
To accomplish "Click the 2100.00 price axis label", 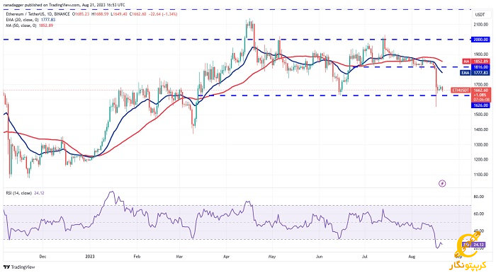I will [x=481, y=24].
